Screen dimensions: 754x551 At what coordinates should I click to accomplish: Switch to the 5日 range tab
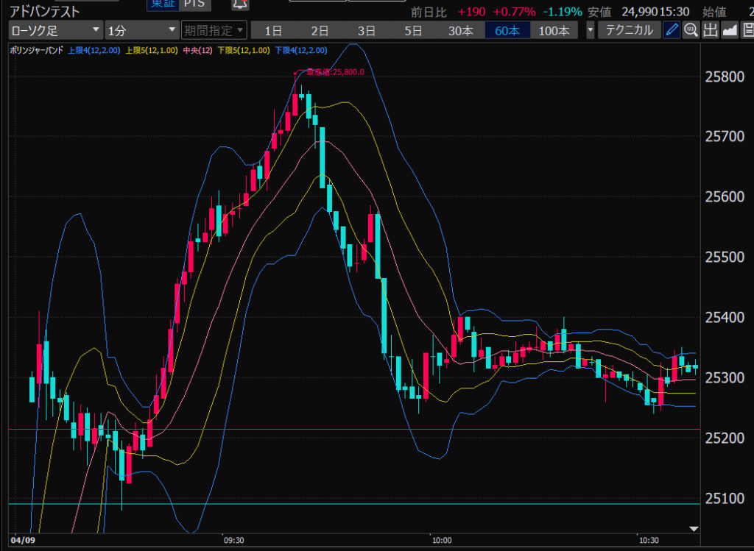(x=413, y=30)
